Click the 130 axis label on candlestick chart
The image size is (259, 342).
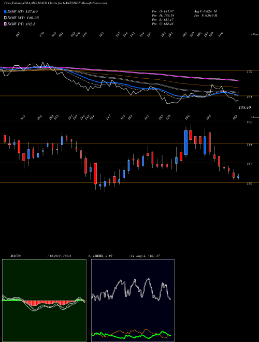coord(250,183)
